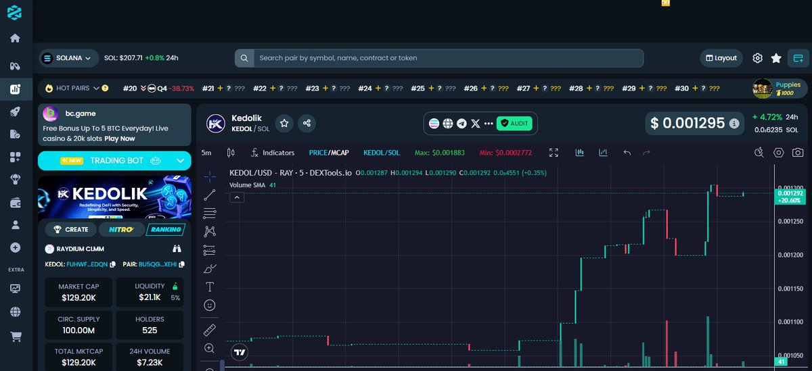Image resolution: width=812 pixels, height=371 pixels.
Task: Open Kedolik website globe icon
Action: click(x=447, y=124)
